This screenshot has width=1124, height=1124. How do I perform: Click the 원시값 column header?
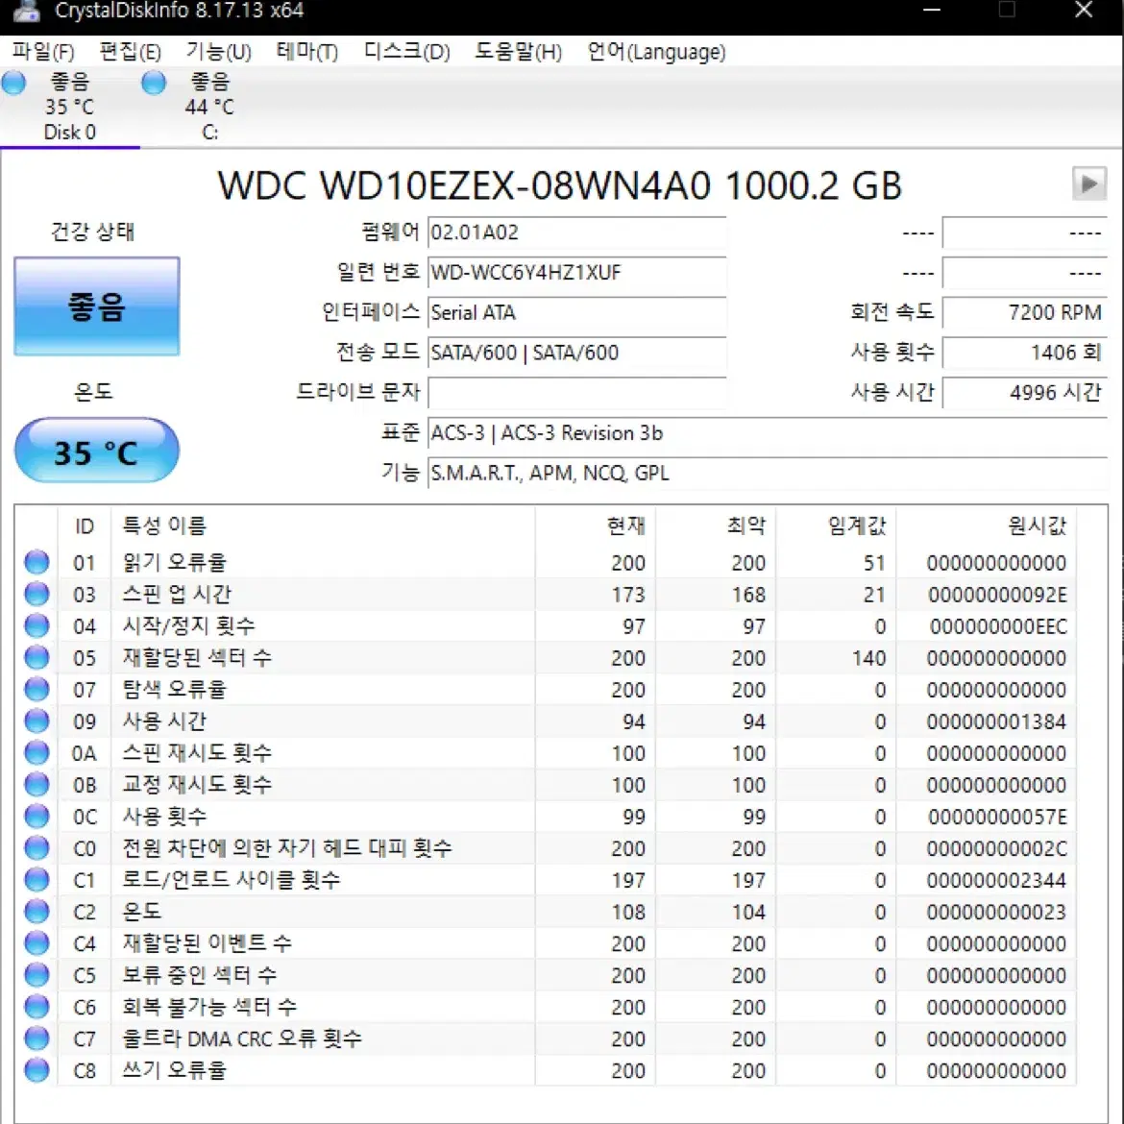coord(986,525)
